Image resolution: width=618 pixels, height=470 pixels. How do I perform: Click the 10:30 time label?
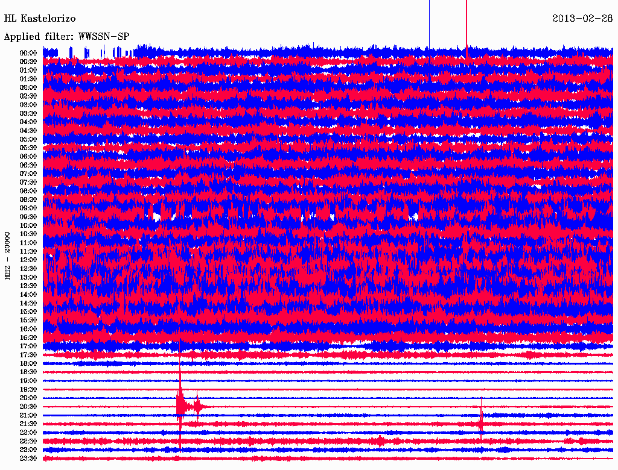(28, 234)
